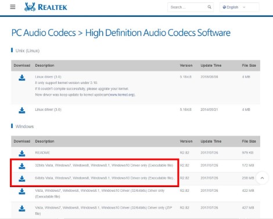Click the globe icon beside English
The height and width of the screenshot is (219, 273).
224,7
